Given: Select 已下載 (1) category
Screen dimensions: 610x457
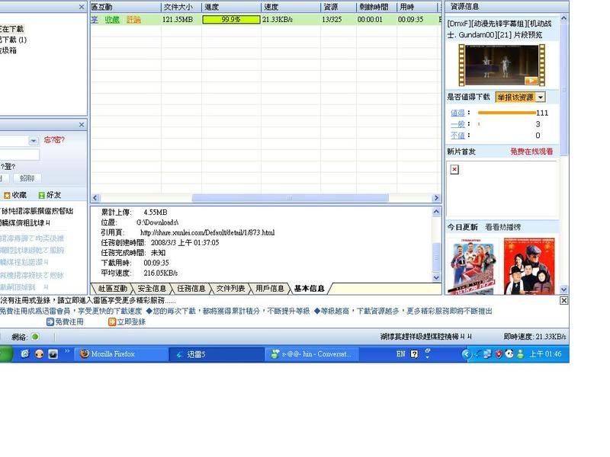Looking at the screenshot, I should [x=13, y=40].
